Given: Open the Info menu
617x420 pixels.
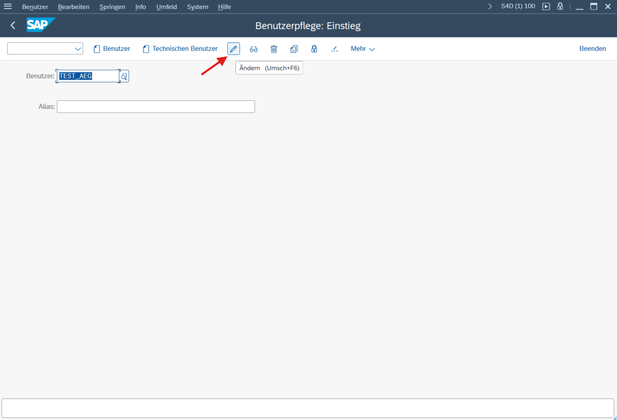Looking at the screenshot, I should 141,7.
